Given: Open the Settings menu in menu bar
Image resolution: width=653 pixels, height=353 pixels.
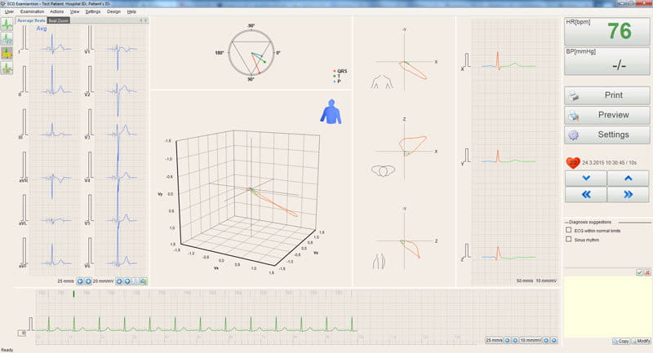Looking at the screenshot, I should coord(93,12).
